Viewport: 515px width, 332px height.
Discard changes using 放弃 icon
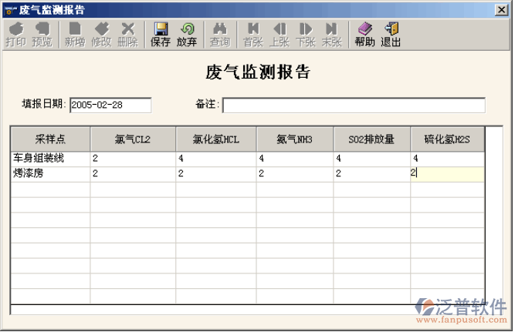click(x=187, y=35)
